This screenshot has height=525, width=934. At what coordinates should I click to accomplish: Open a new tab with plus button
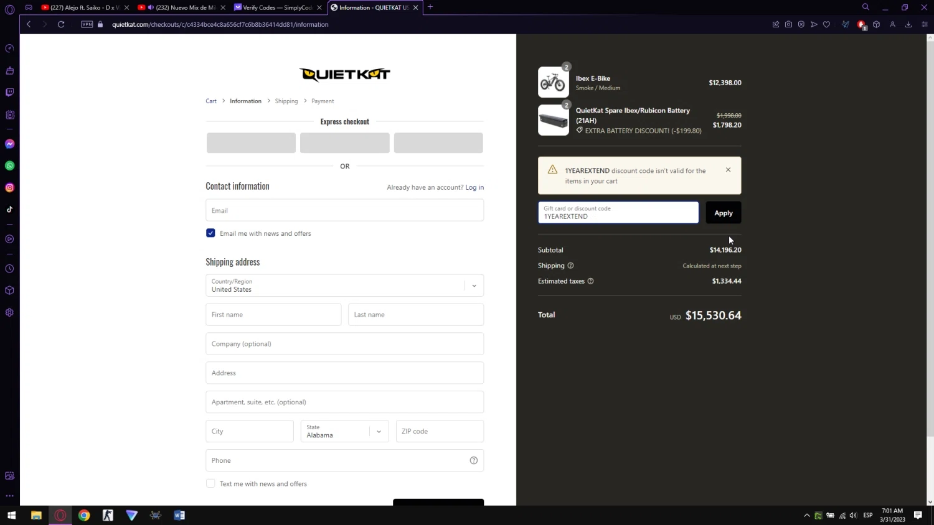(430, 7)
